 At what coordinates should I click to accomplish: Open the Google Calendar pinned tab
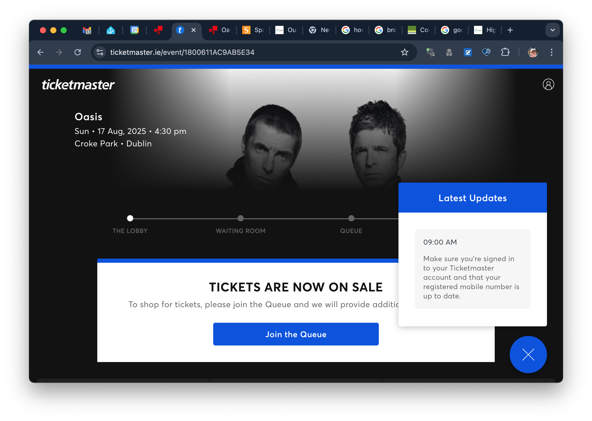click(x=134, y=30)
